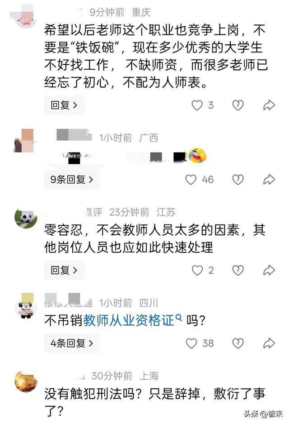
Task: Dislike the Jiangsu comment about 零容忍
Action: (x=238, y=270)
